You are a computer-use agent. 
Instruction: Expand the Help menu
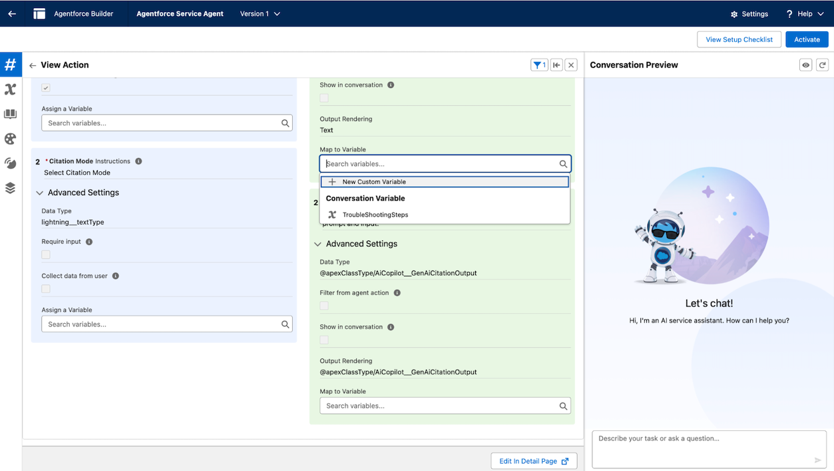(805, 13)
